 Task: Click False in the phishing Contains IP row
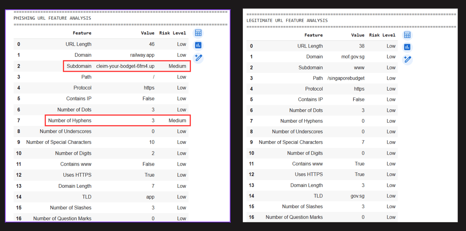[148, 99]
